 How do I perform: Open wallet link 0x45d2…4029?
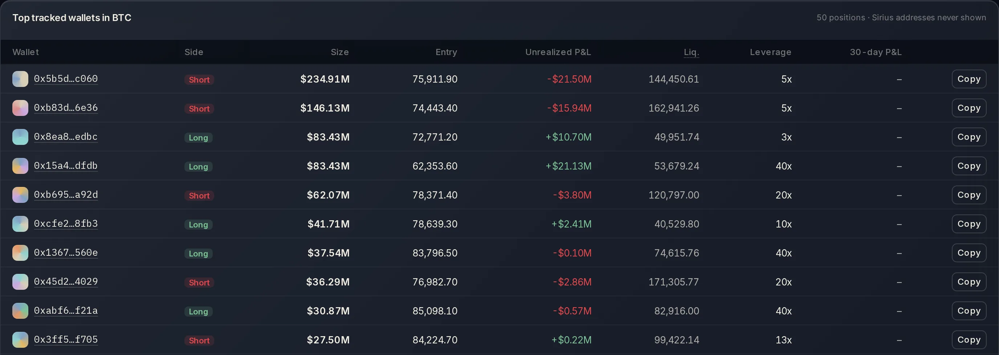pyautogui.click(x=66, y=282)
